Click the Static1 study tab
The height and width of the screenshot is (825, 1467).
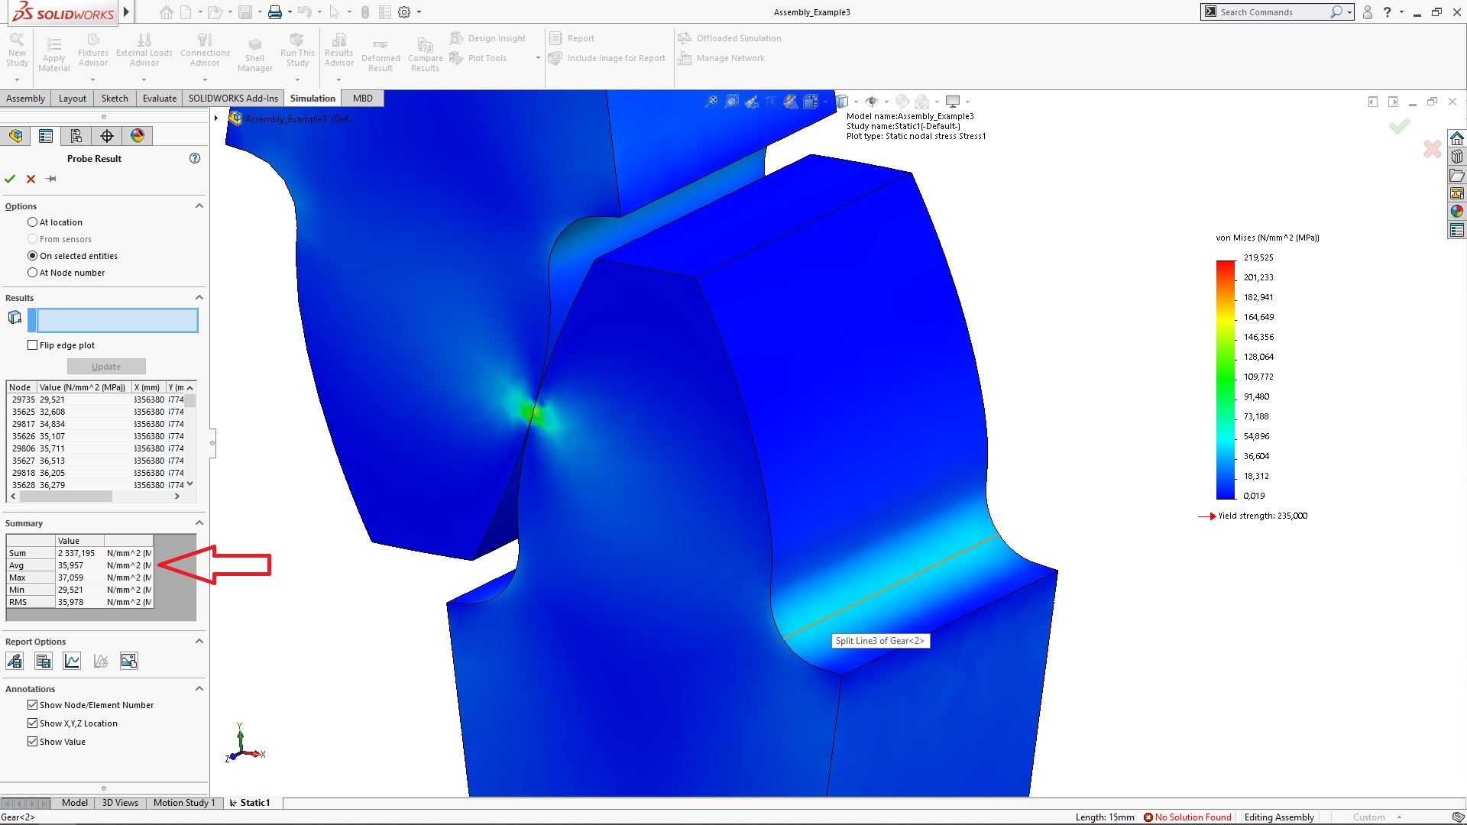250,803
